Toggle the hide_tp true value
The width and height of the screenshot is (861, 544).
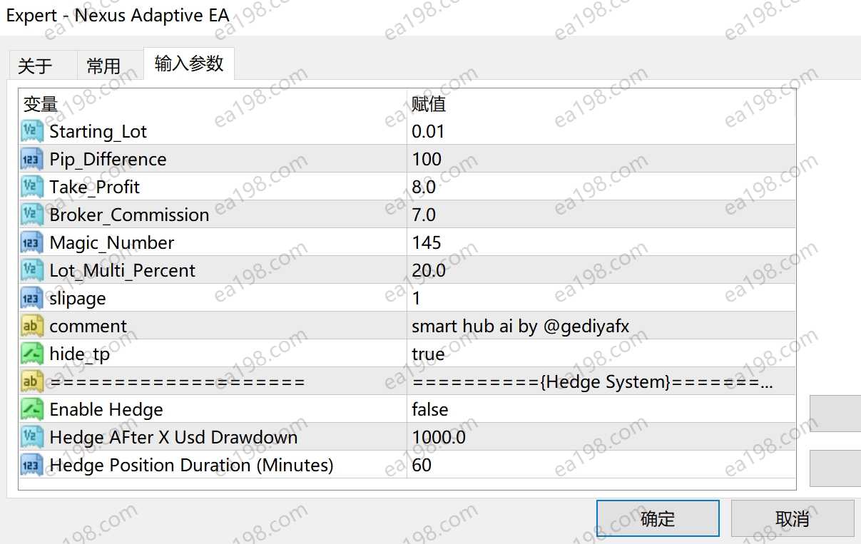(x=428, y=354)
